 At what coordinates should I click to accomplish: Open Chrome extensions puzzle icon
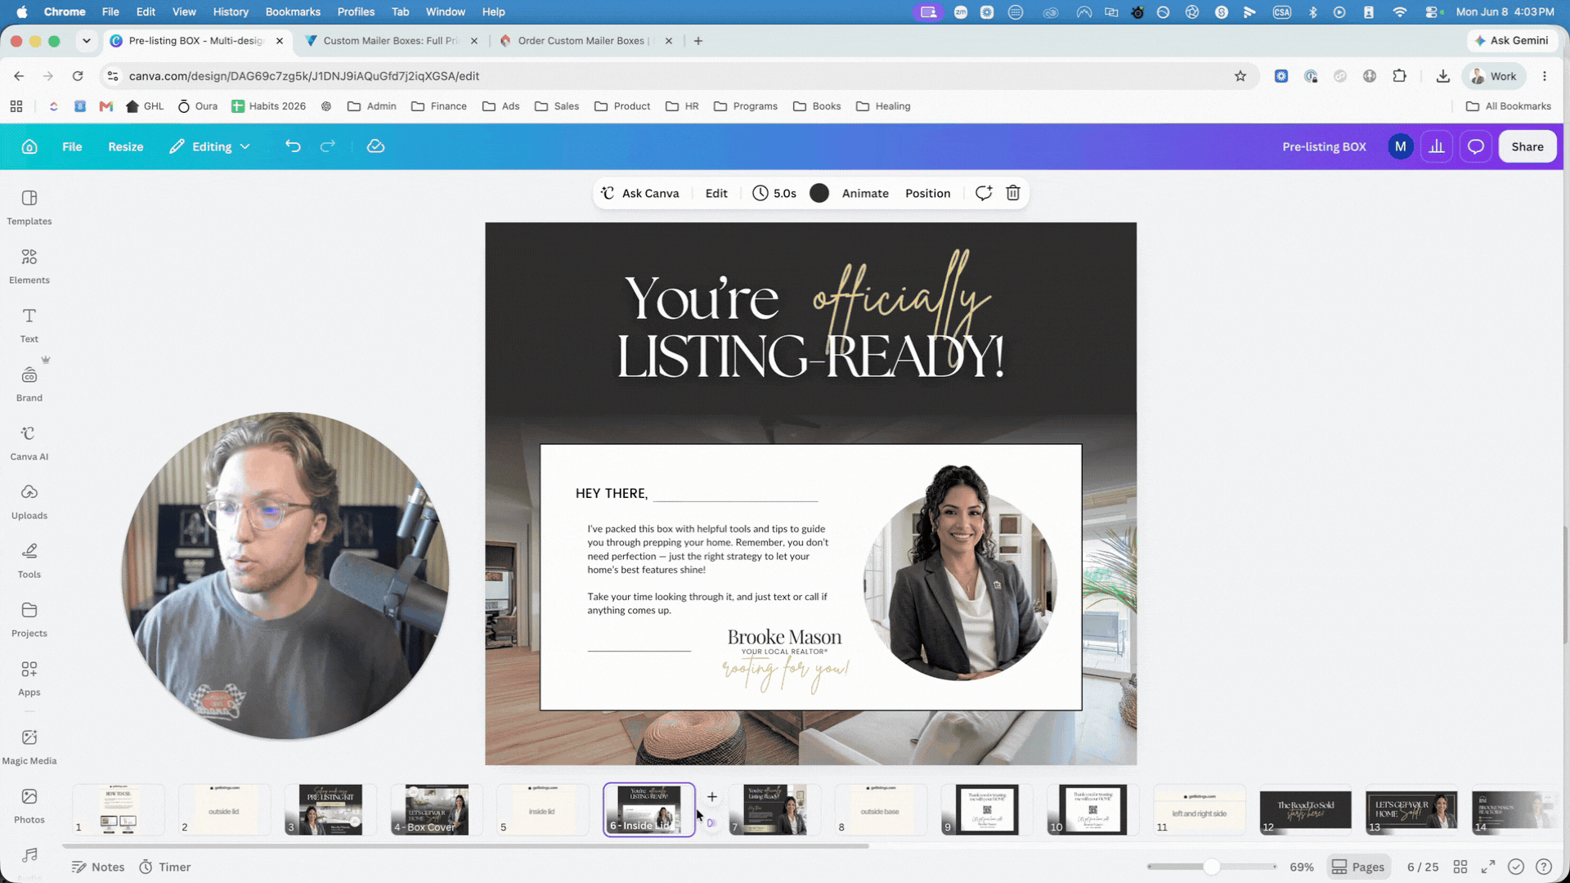(x=1400, y=76)
